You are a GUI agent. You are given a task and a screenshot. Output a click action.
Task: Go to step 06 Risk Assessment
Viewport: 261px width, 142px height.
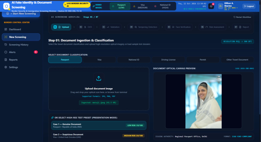coord(212,27)
